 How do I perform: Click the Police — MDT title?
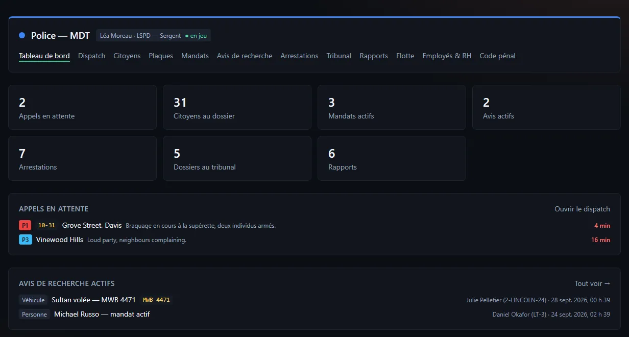[x=60, y=36]
